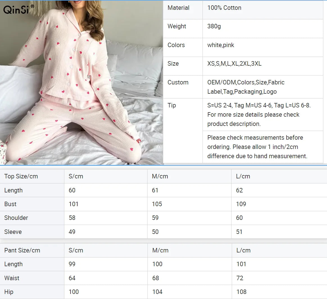327x299 pixels.
Task: Select Shoulder M value '59'
Action: [155, 218]
